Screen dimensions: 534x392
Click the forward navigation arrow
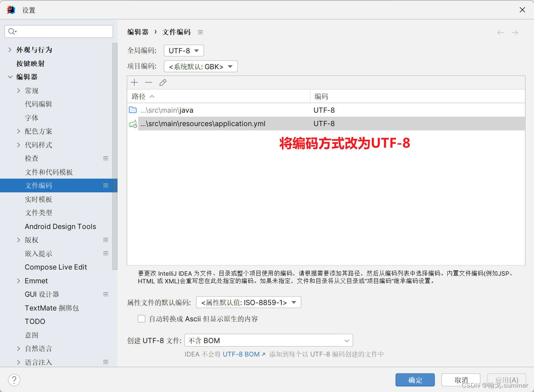tap(515, 32)
